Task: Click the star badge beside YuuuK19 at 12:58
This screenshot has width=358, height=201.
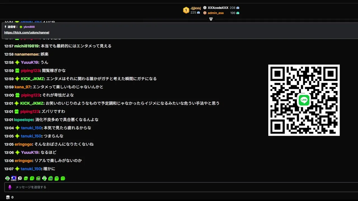Action: 17,63
